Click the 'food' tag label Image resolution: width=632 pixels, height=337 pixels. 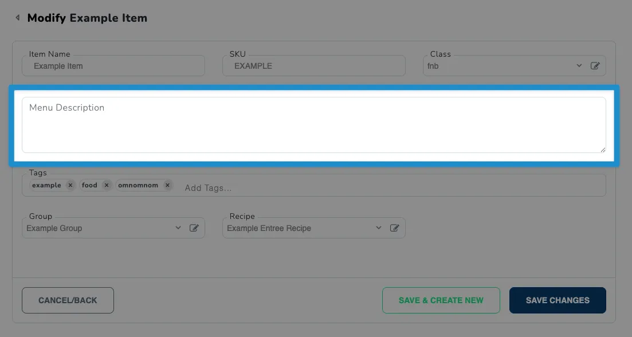pyautogui.click(x=89, y=185)
